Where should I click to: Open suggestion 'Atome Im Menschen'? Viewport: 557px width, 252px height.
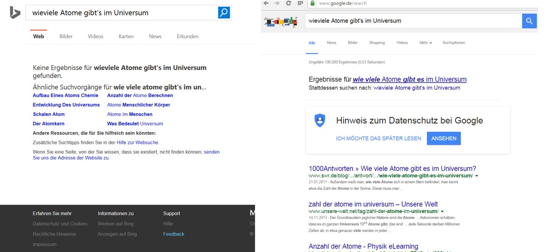coord(130,114)
